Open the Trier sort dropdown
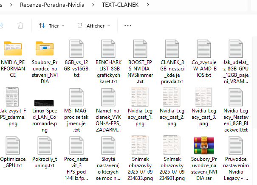 click(x=51, y=26)
